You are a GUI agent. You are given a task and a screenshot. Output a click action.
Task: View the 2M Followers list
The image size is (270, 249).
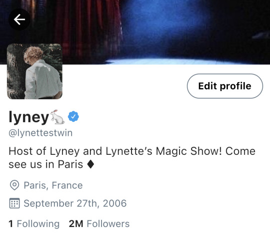coord(99,224)
